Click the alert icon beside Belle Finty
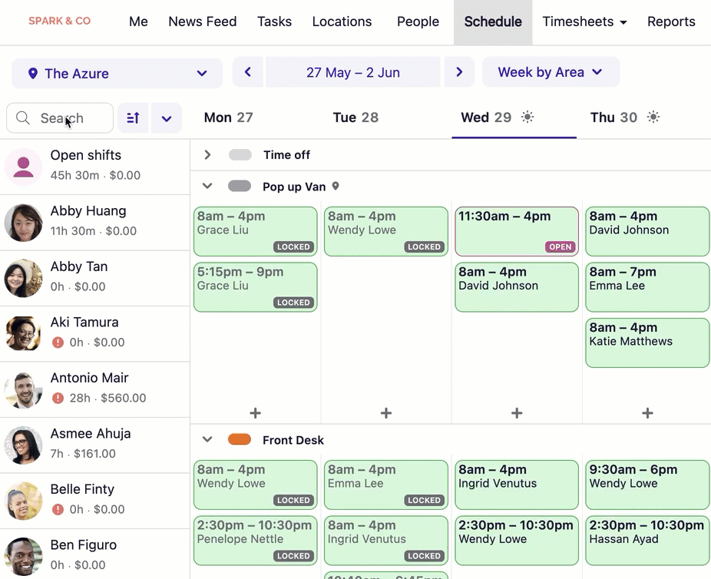Image resolution: width=711 pixels, height=579 pixels. (58, 509)
